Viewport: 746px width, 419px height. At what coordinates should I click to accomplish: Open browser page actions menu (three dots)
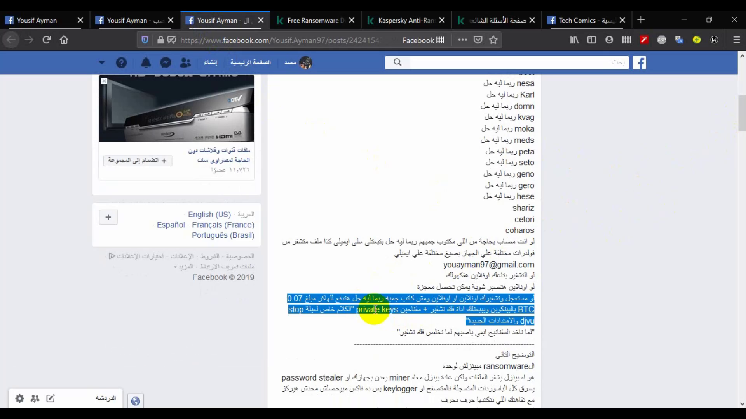462,40
